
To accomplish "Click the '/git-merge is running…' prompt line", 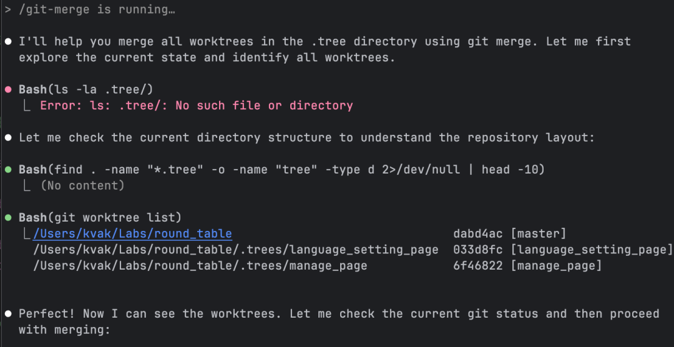I will pyautogui.click(x=97, y=10).
